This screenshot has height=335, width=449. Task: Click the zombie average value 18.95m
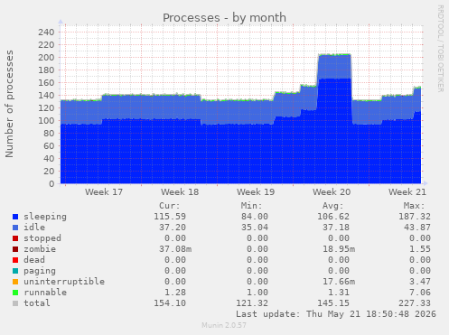(x=339, y=249)
